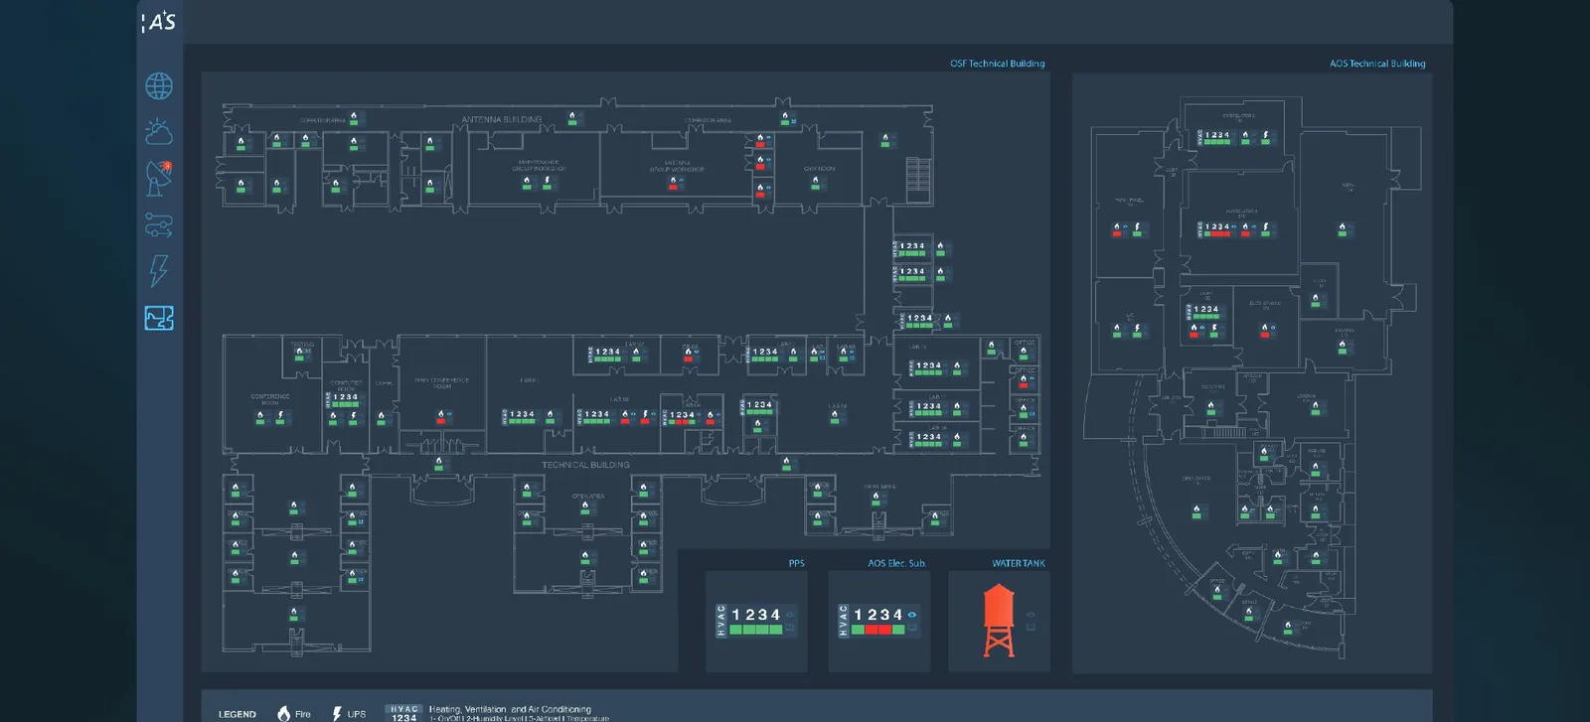Toggle the eye icon in Water Tank card

point(1031,615)
